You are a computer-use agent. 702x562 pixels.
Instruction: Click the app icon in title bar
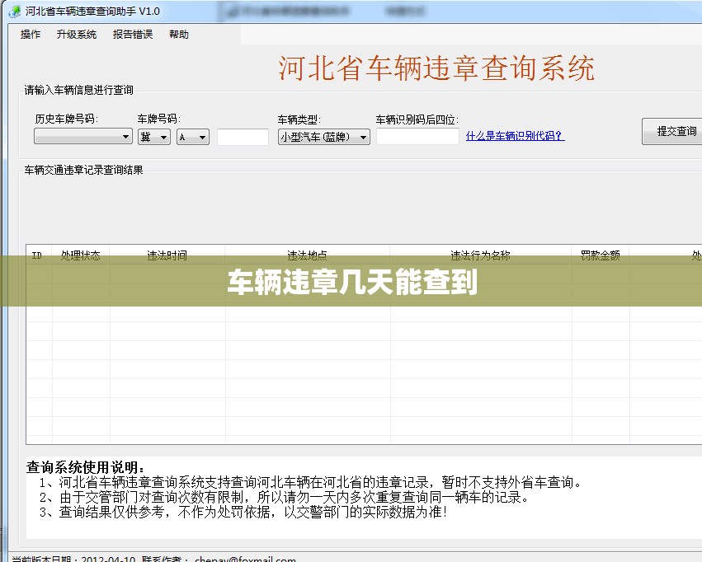tap(14, 12)
